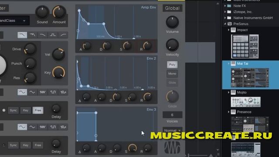Select the third filter curve icon

(43, 35)
